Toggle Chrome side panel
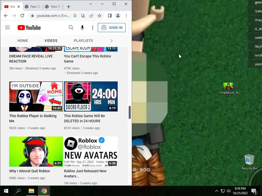262x196 pixels. tap(110, 16)
